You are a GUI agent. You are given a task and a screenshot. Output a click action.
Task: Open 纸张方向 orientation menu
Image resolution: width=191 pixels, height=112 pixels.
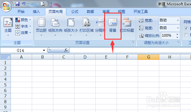point(55,27)
